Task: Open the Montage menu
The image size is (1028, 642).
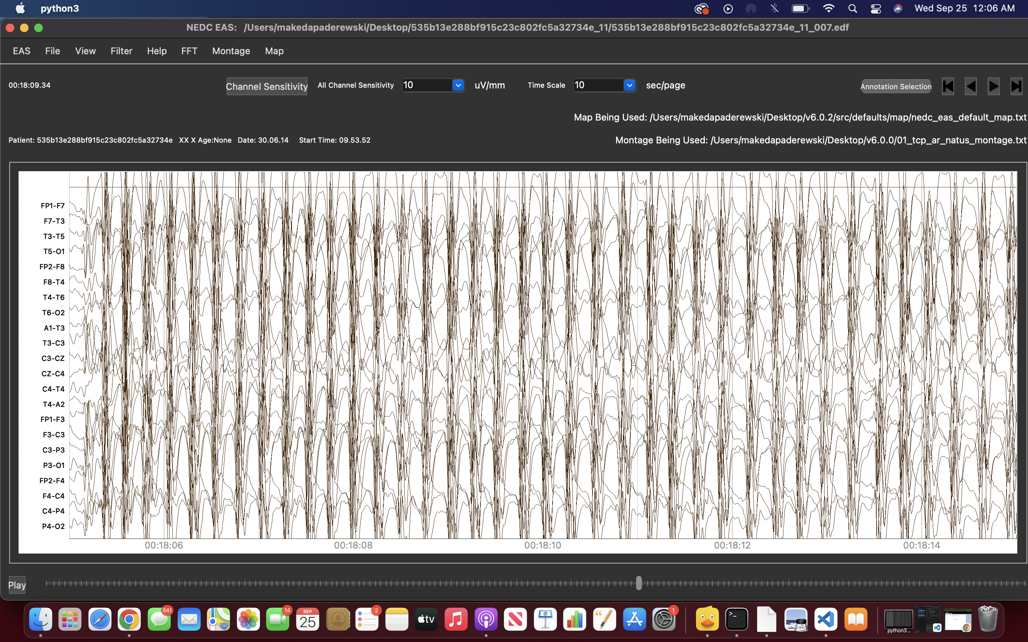Action: coord(231,51)
